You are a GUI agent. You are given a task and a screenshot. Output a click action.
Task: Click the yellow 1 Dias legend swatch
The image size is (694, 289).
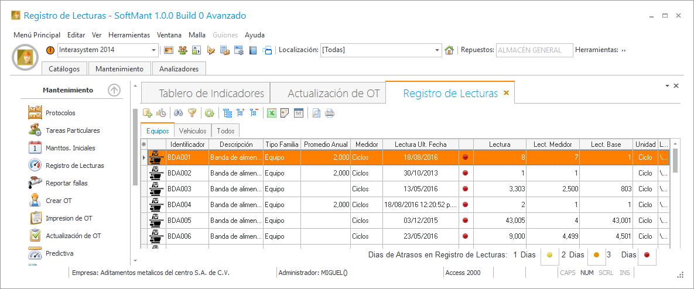549,255
